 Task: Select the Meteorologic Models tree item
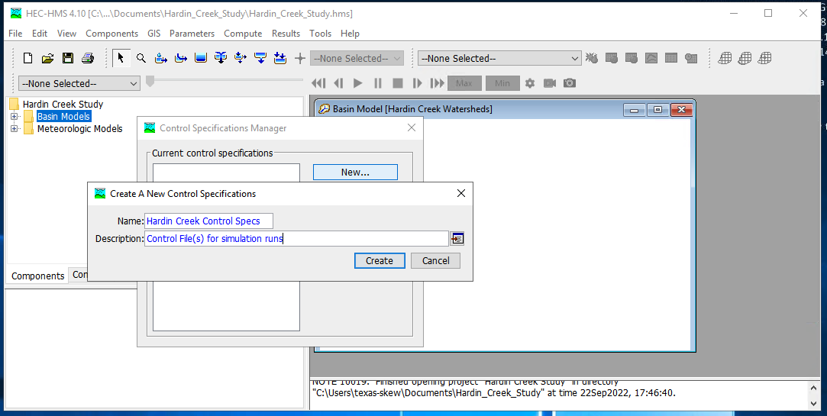click(x=79, y=129)
